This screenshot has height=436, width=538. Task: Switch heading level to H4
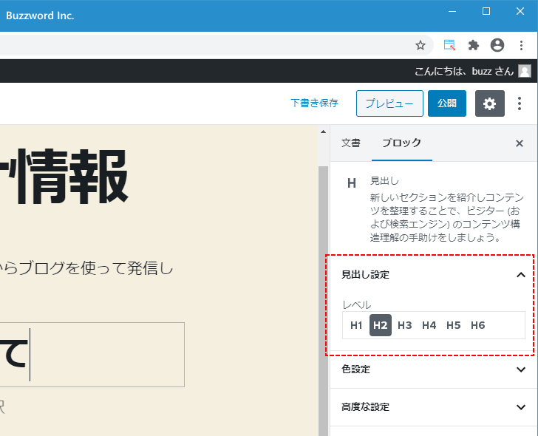429,325
